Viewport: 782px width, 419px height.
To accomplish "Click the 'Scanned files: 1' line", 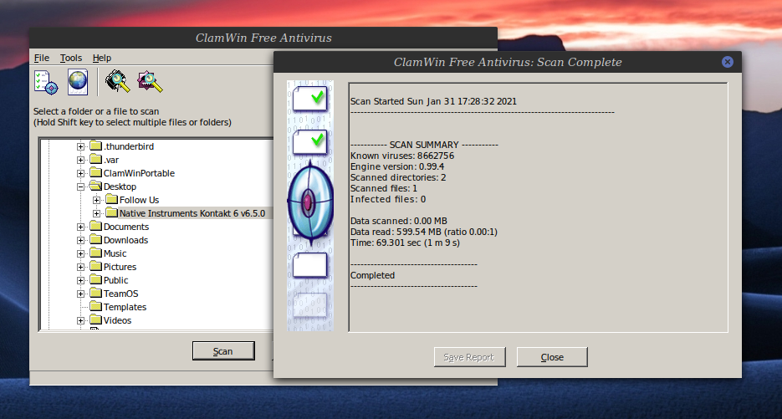I will click(384, 188).
